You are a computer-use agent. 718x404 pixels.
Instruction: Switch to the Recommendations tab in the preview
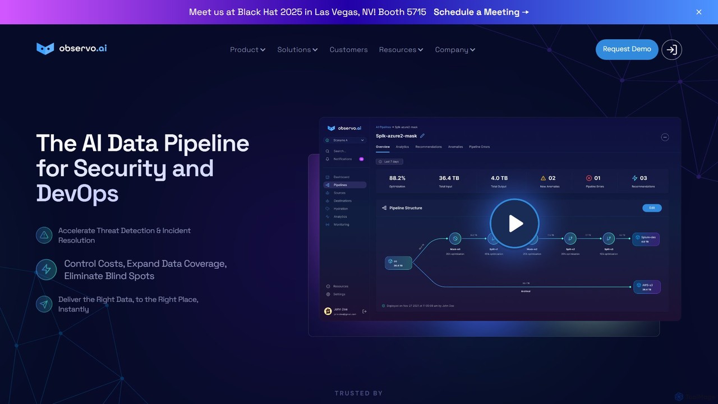pyautogui.click(x=429, y=147)
